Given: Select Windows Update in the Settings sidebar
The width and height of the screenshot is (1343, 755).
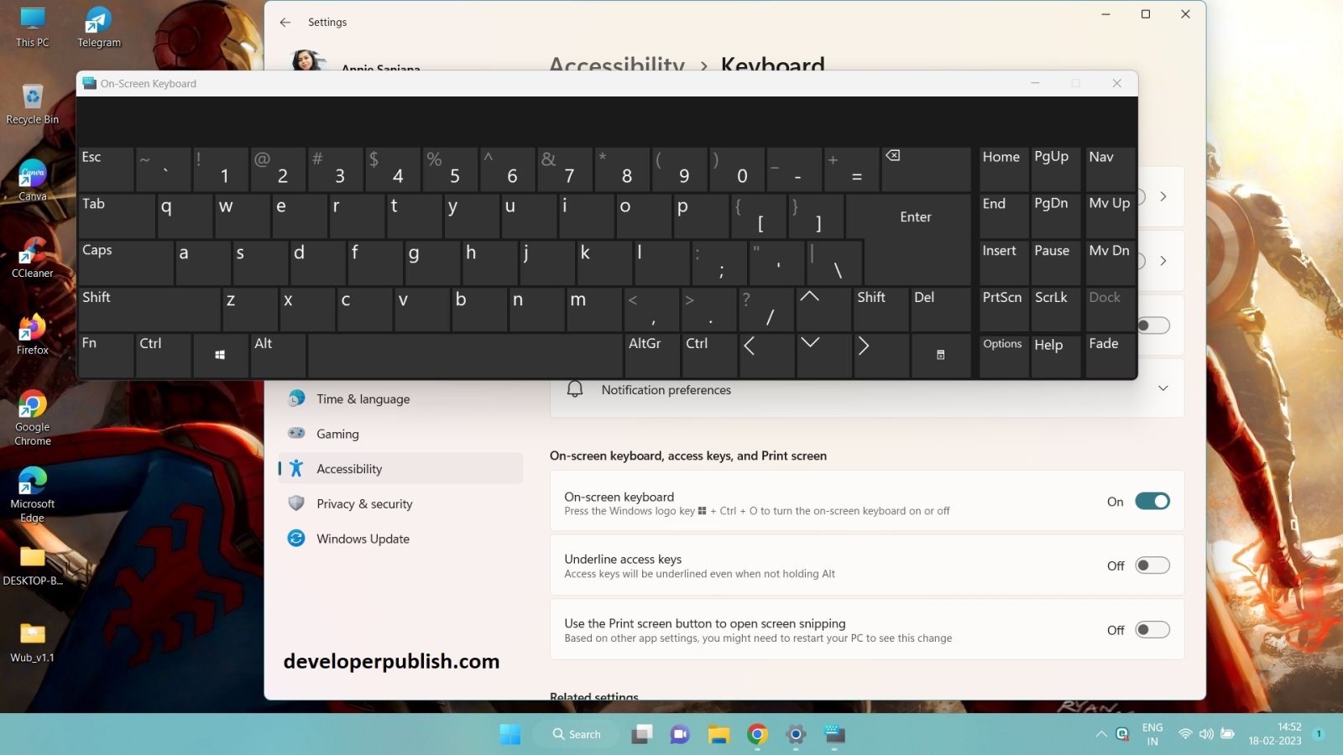Looking at the screenshot, I should point(363,538).
